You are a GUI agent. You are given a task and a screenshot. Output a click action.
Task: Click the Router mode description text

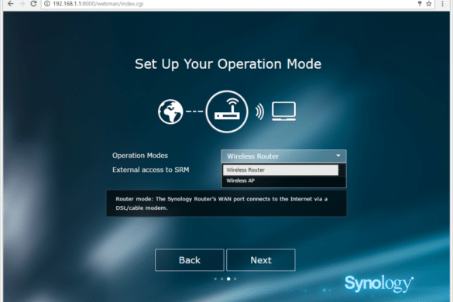click(x=221, y=203)
